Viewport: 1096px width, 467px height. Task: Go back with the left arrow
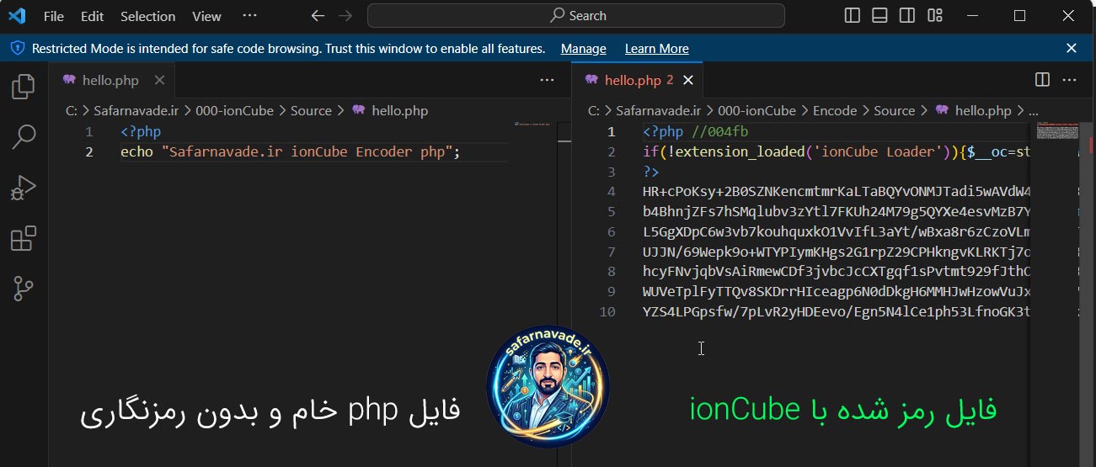tap(317, 15)
